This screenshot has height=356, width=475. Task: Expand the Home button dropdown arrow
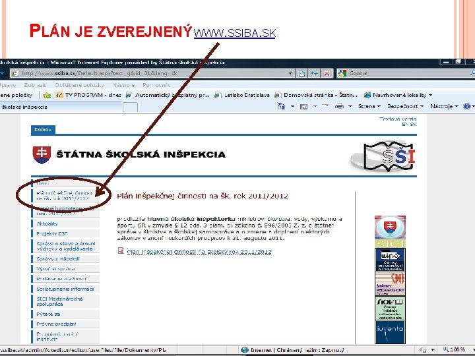click(x=292, y=106)
